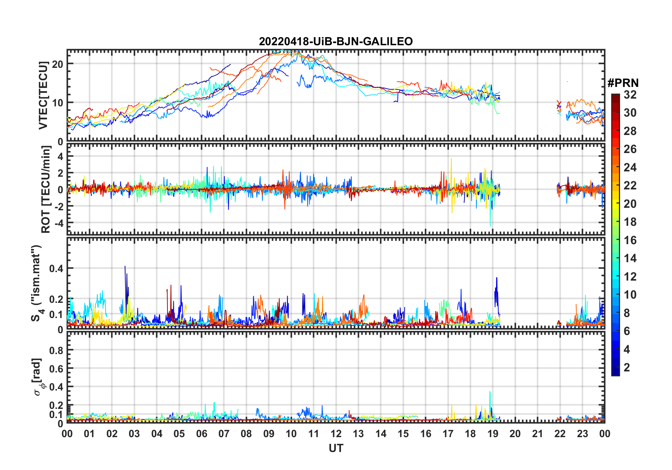The image size is (672, 470).
Task: Click the plot title 20220418-UiB-BJN-GALILEO
Action: point(336,41)
